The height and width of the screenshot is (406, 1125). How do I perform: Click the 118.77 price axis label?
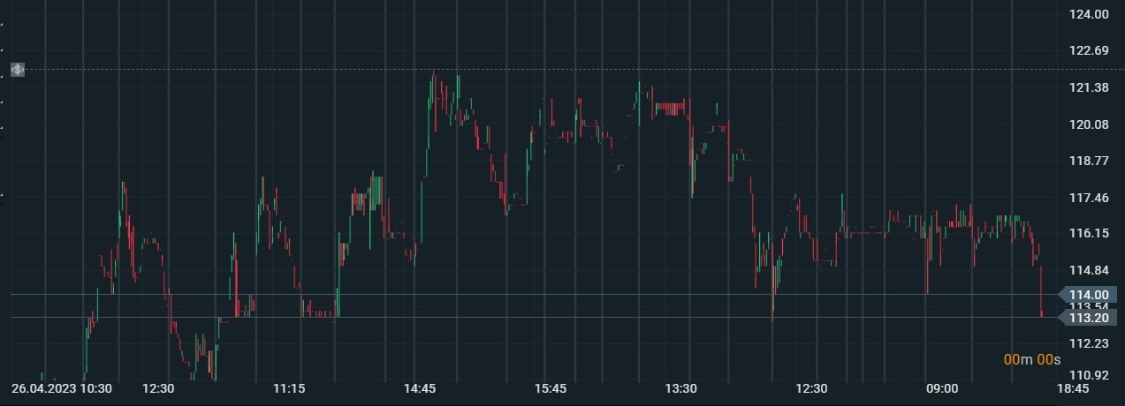pos(1089,161)
